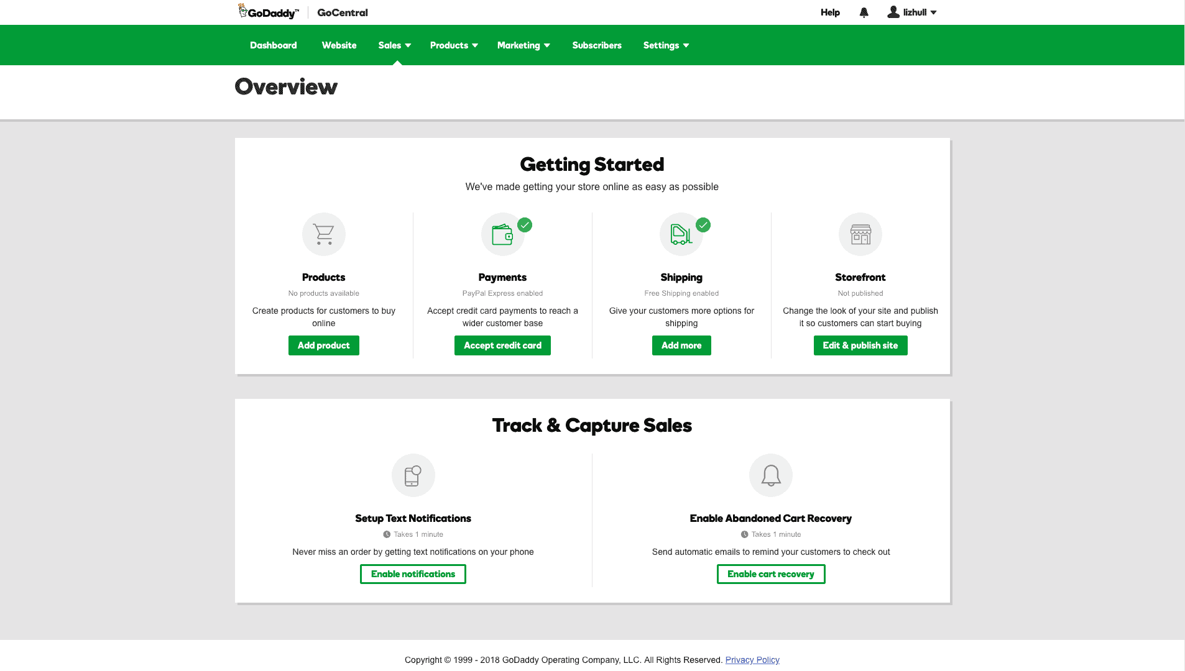Open the Website tab
1185x671 pixels.
pos(339,45)
